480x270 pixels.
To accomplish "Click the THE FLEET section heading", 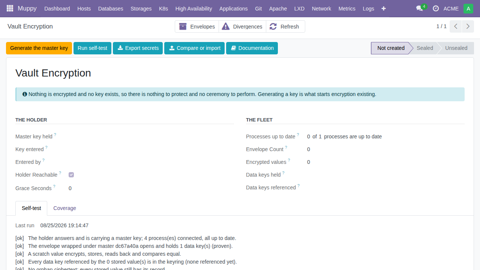I will (259, 120).
